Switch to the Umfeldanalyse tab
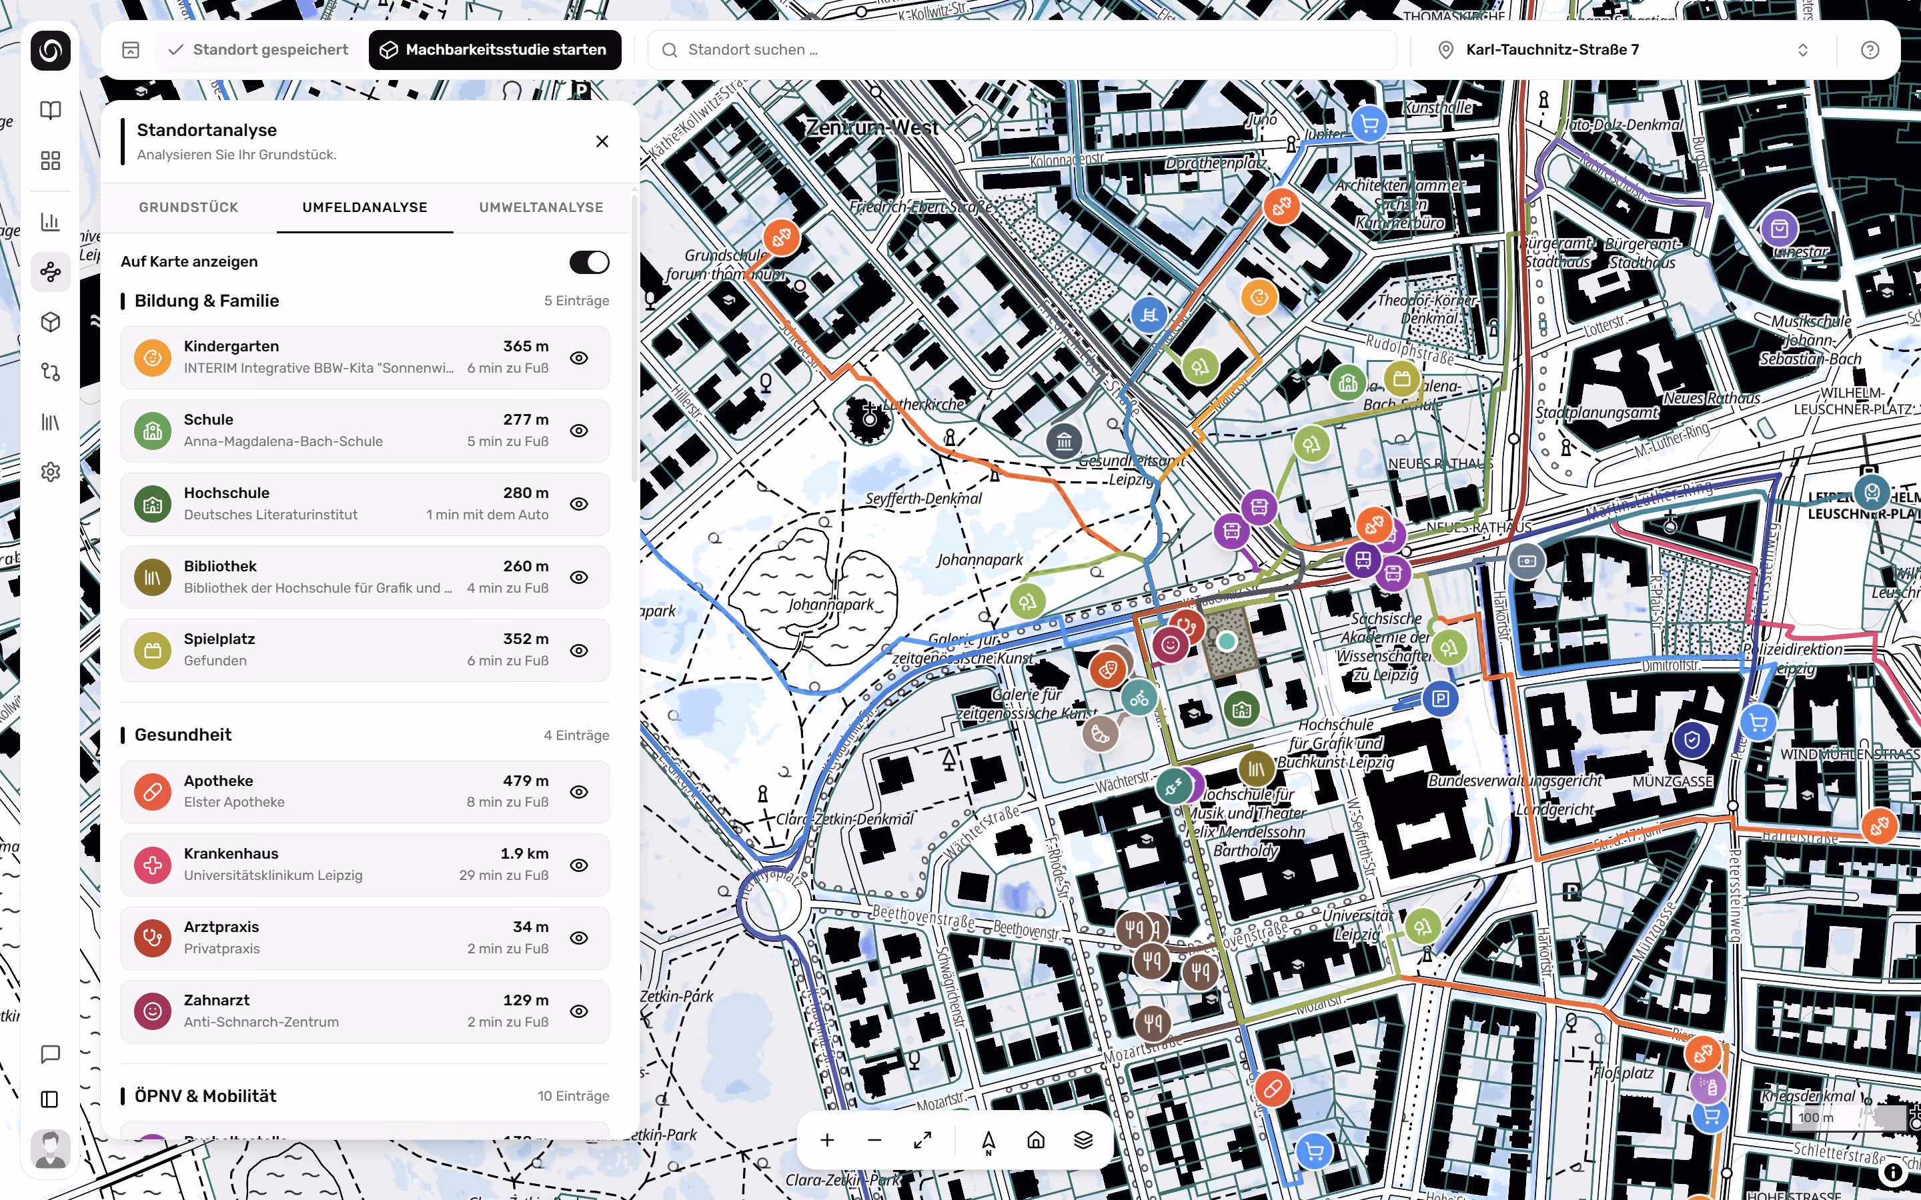 click(365, 208)
